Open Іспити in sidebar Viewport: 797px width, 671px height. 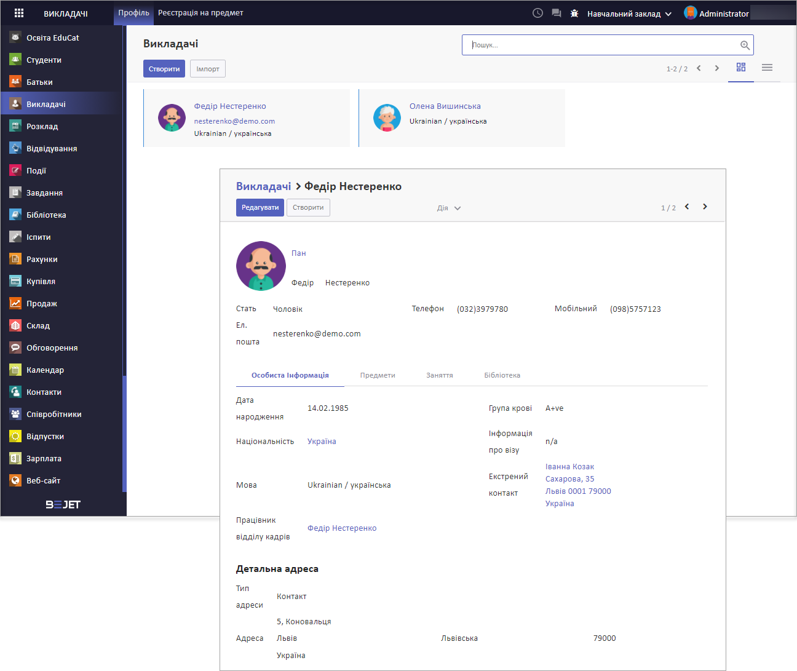tap(61, 237)
